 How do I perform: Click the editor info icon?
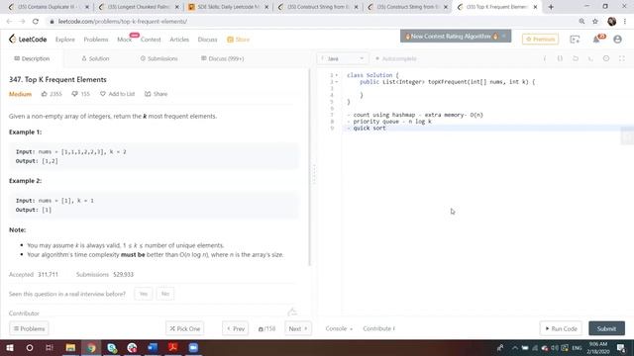click(x=545, y=58)
